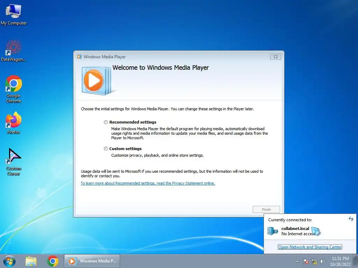
Task: Open Windows Explorer from the taskbar
Action: (31, 261)
